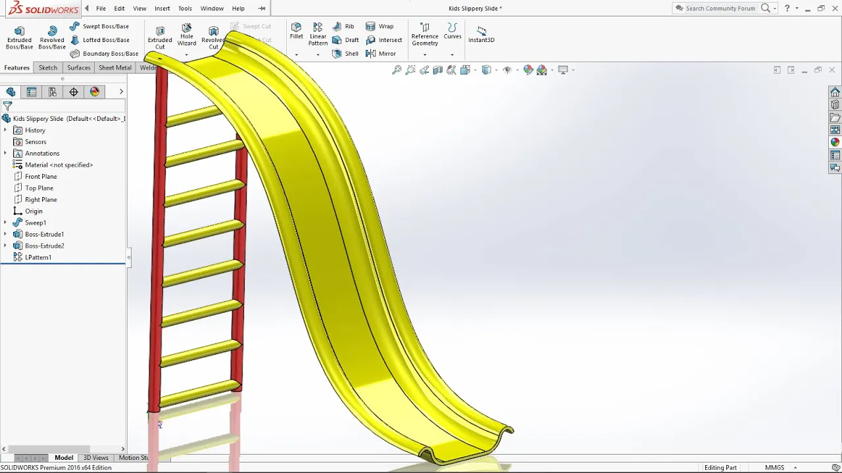The image size is (842, 473).
Task: Open the Appearances task pane tab
Action: pyautogui.click(x=835, y=143)
